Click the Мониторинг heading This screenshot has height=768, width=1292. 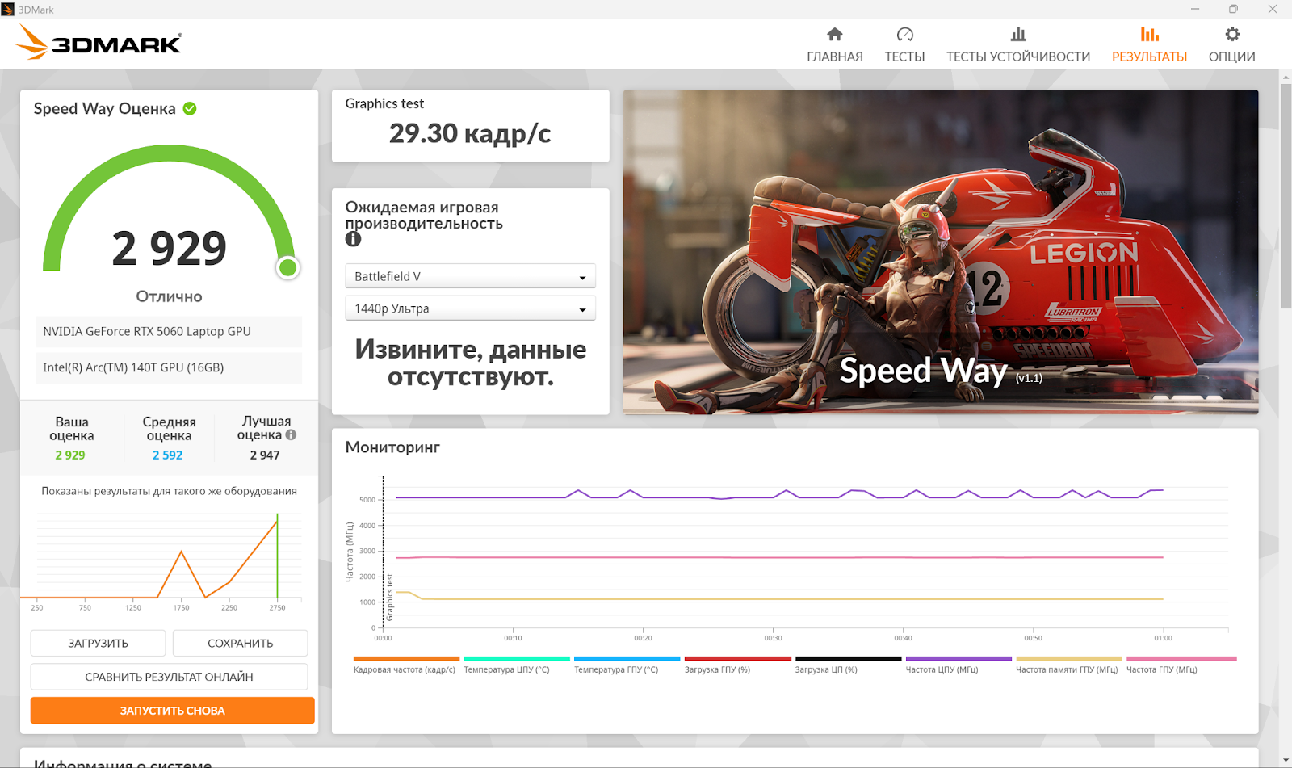(x=392, y=447)
